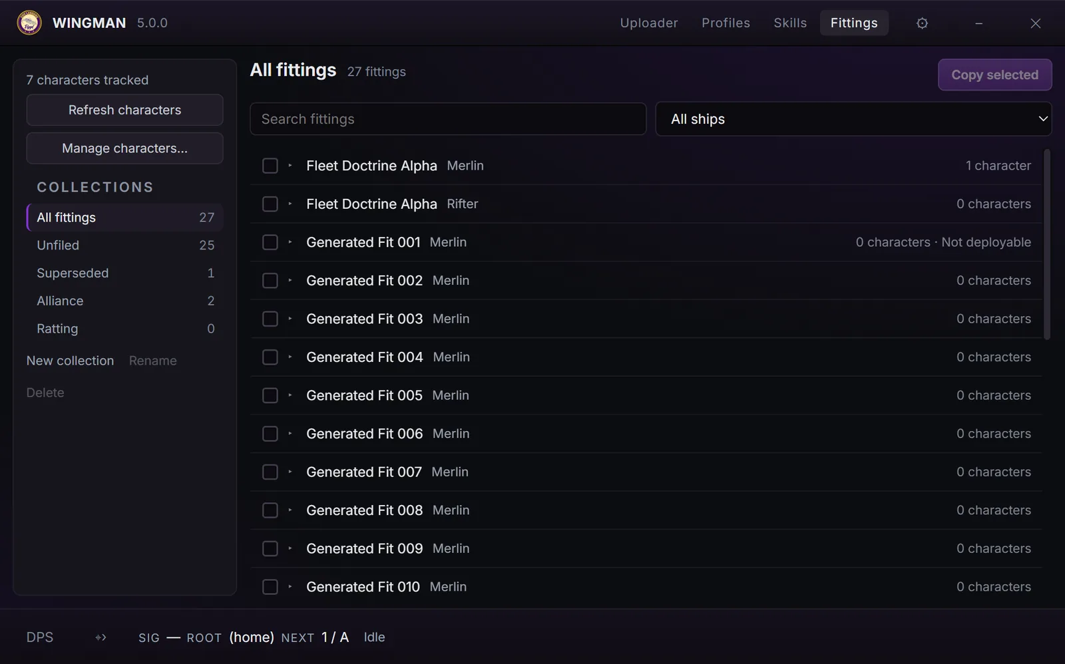Viewport: 1065px width, 664px height.
Task: Toggle the Generated Fit 007 checkbox
Action: [270, 472]
